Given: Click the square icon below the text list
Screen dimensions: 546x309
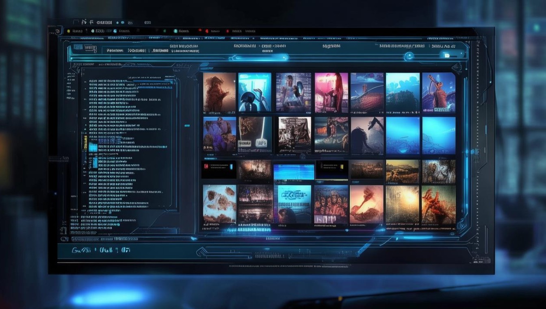Looking at the screenshot, I should pyautogui.click(x=63, y=230).
